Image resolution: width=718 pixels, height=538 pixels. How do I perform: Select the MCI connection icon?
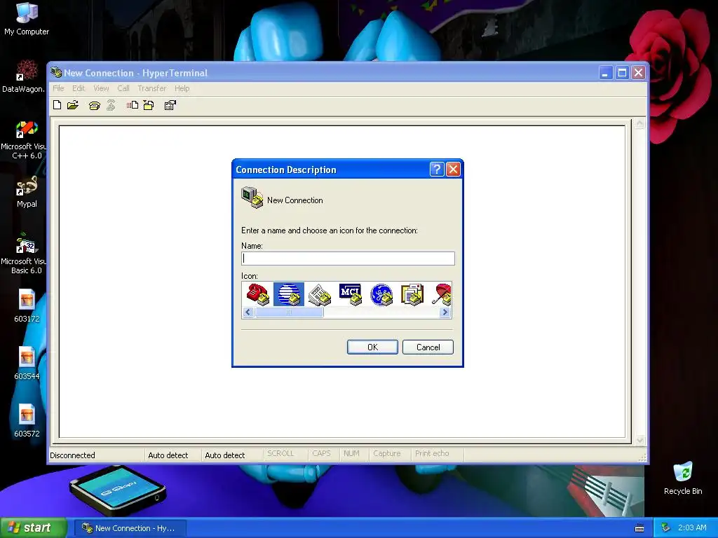click(x=351, y=294)
